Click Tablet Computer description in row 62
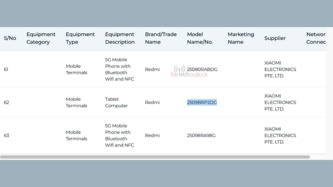 tap(116, 103)
